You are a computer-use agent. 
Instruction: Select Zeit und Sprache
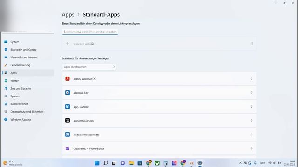click(x=28, y=89)
